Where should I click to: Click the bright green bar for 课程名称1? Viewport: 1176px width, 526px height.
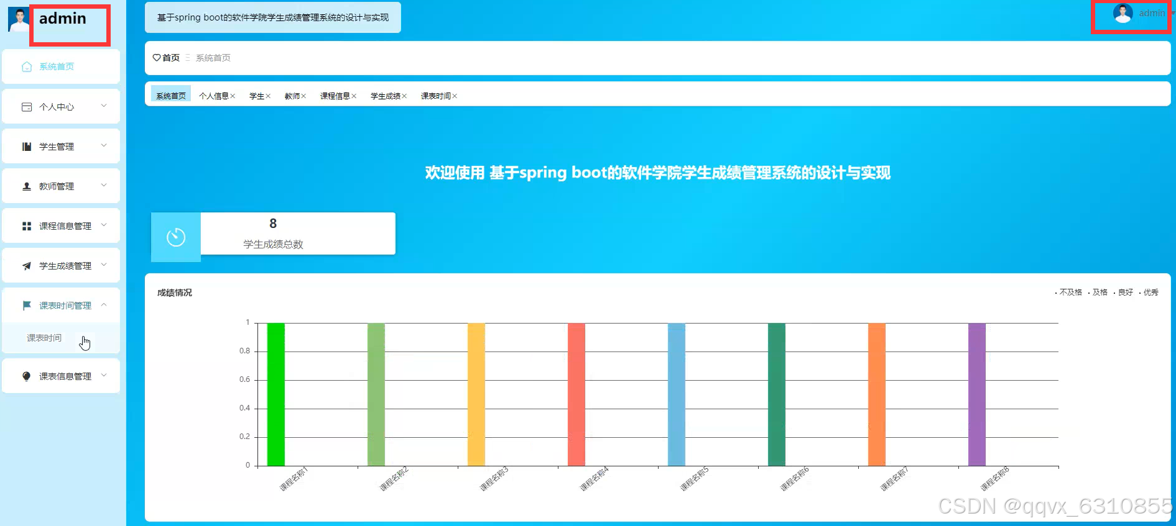[276, 394]
